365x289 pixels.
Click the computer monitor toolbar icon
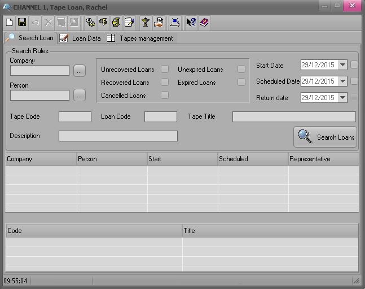(175, 23)
